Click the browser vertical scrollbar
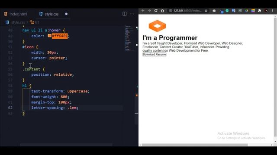This screenshot has height=155, width=277. click(275, 77)
